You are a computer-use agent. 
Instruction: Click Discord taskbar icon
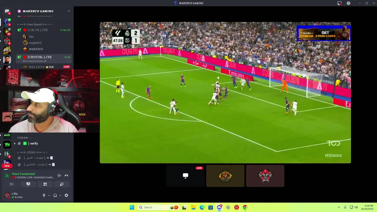(219, 207)
